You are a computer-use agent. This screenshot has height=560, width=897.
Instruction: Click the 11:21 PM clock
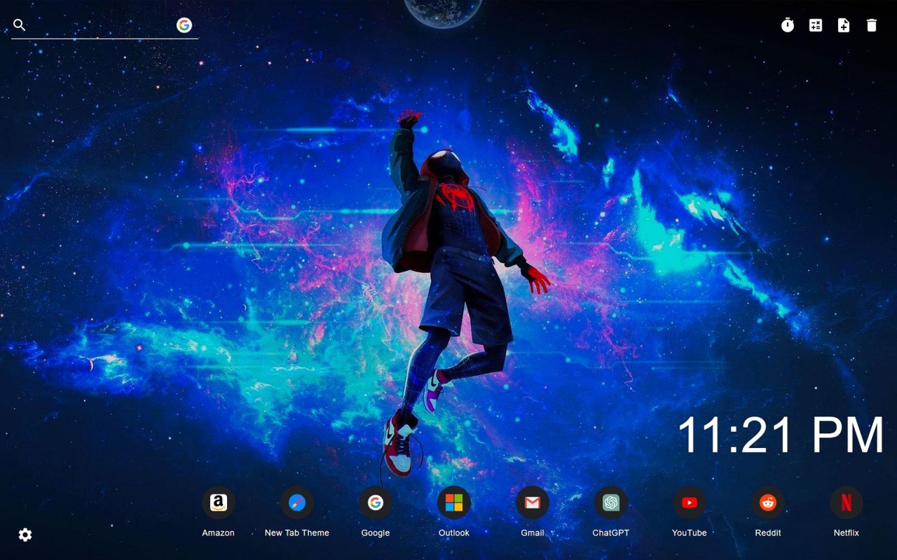(781, 435)
